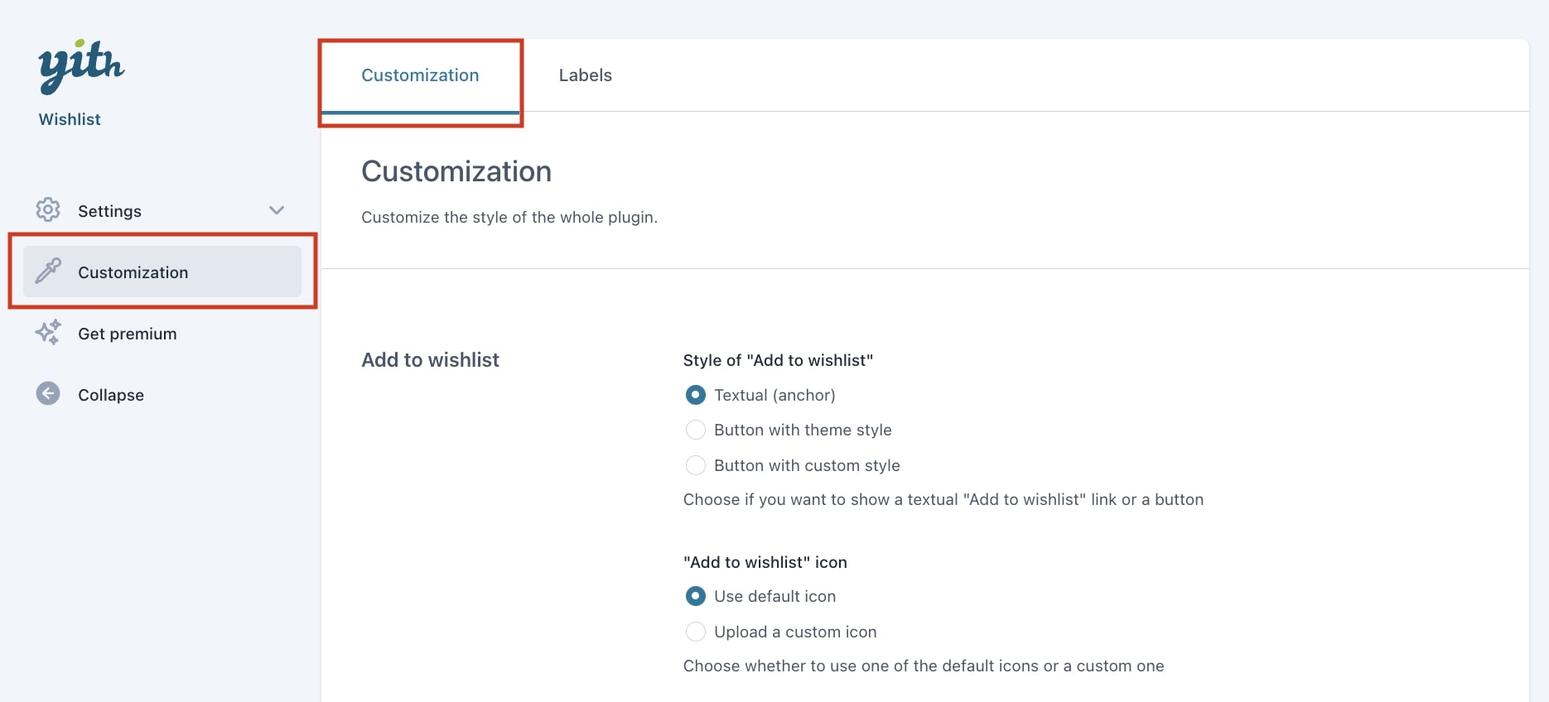Switch to the Labels tab

[x=586, y=75]
